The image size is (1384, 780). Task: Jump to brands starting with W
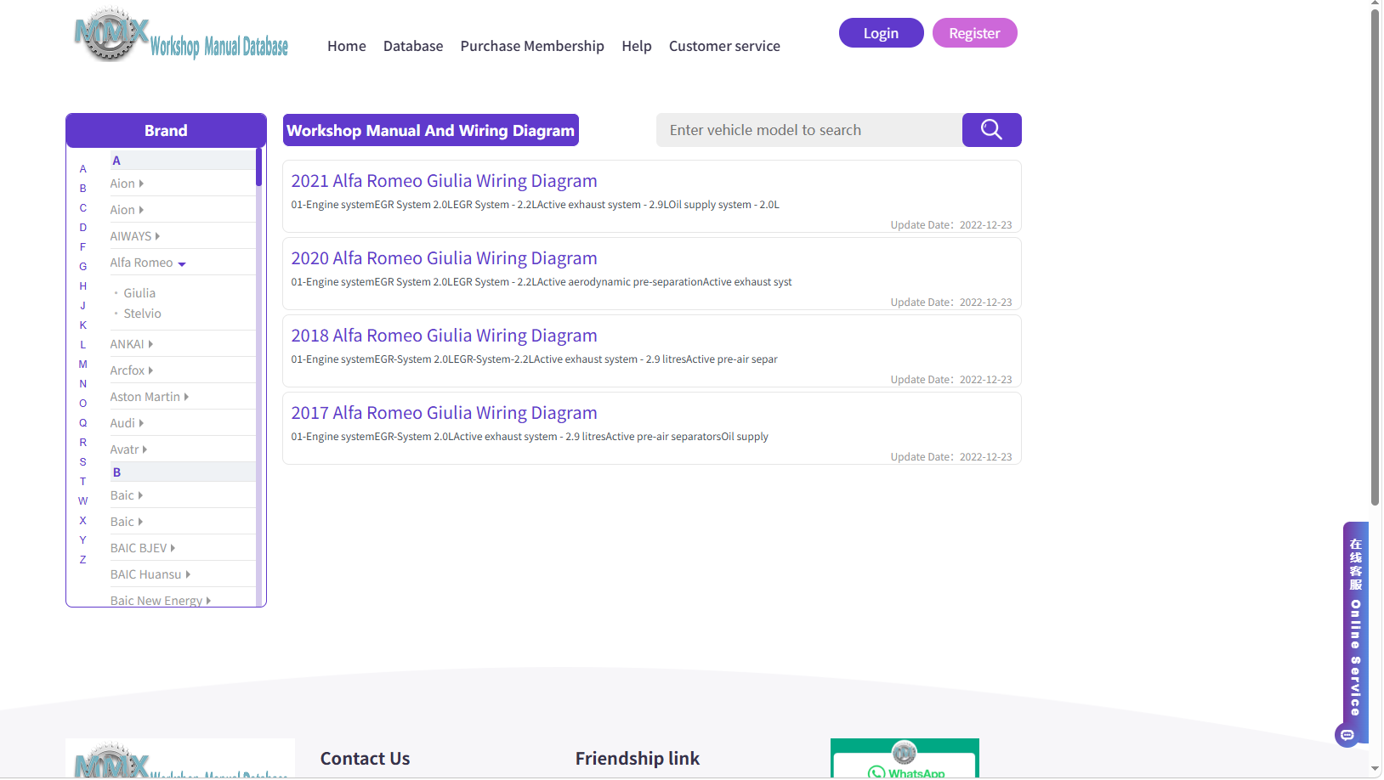coord(83,501)
